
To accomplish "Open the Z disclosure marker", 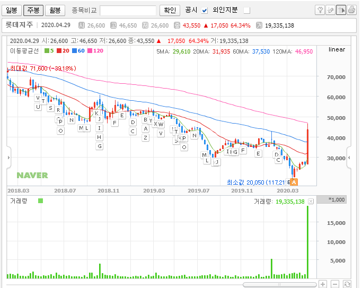I will click(145, 138).
